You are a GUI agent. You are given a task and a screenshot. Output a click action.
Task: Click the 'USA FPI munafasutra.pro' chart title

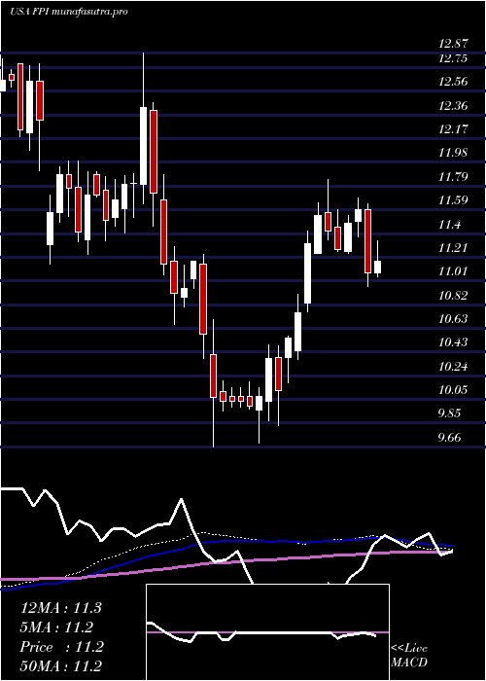(x=69, y=12)
